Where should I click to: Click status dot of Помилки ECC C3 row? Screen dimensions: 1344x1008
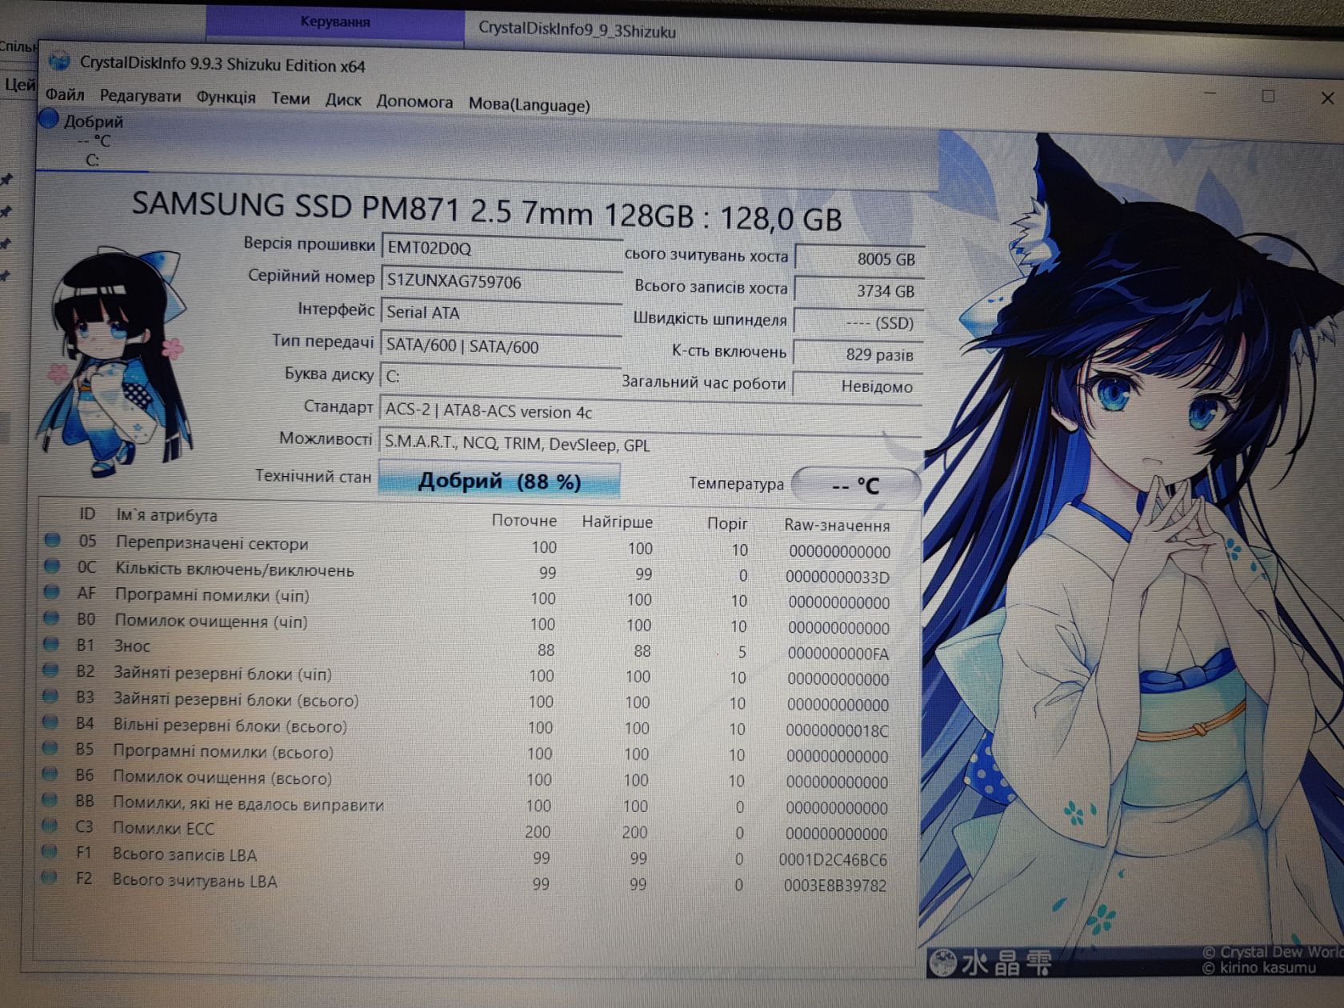point(50,826)
